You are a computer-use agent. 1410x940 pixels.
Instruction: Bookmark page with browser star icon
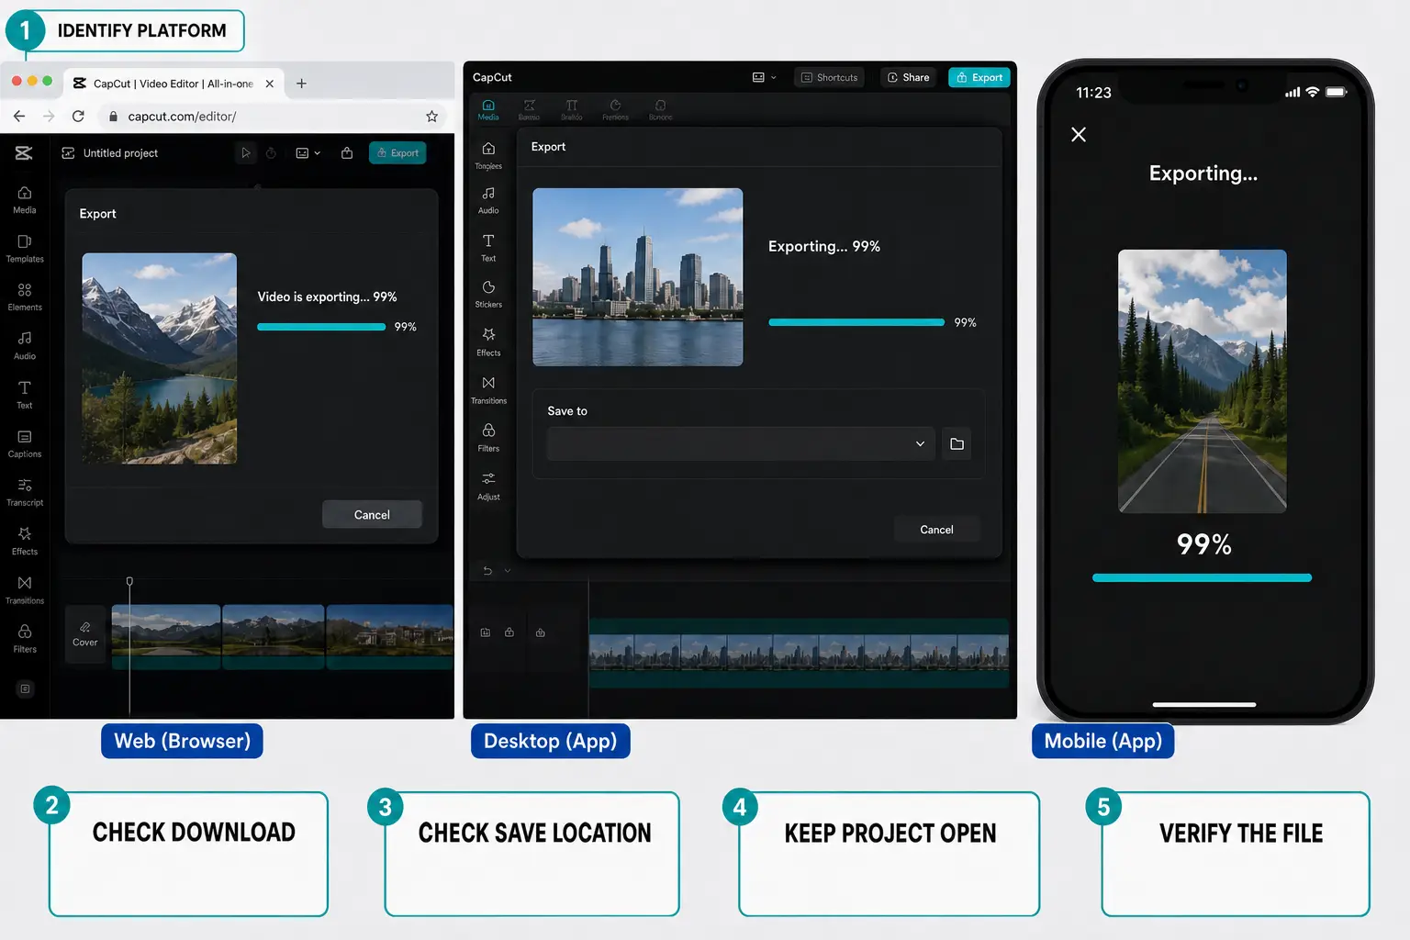431,117
